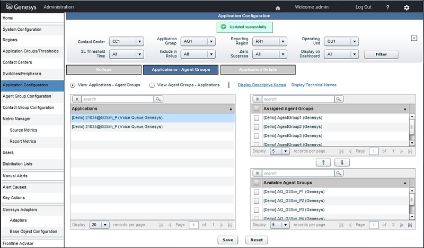Check the select-all Available Agent Groups box
Viewport: 424px width, 248px height.
pyautogui.click(x=257, y=182)
